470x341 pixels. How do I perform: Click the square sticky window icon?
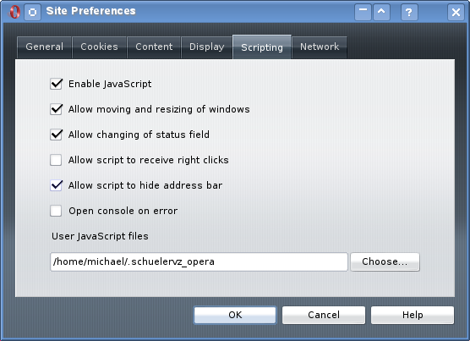pyautogui.click(x=32, y=13)
